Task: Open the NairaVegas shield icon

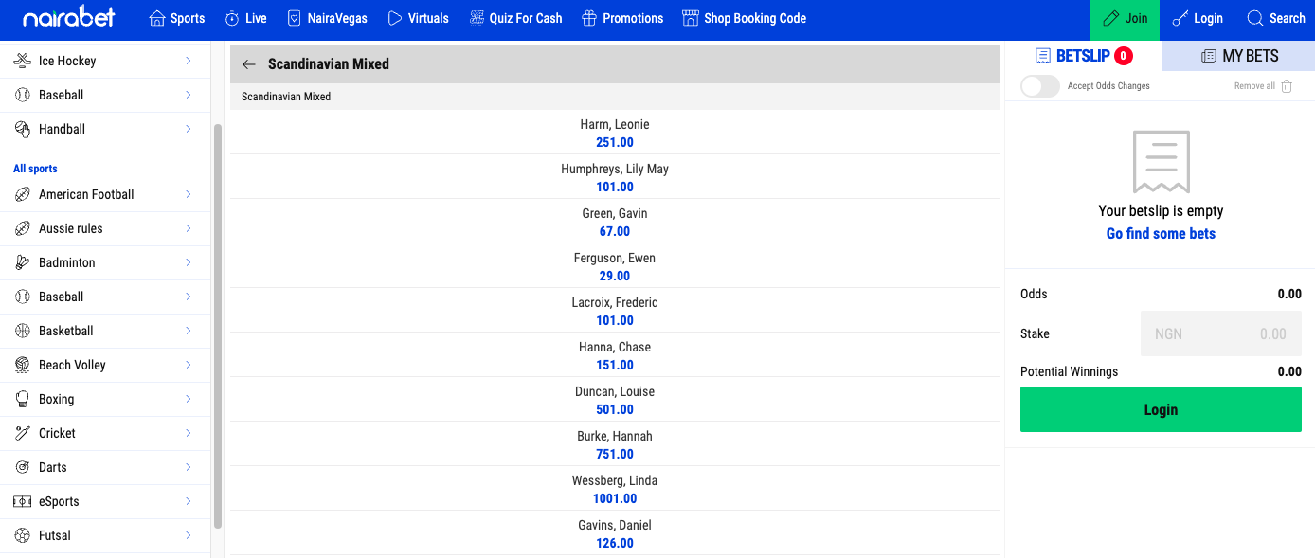Action: pyautogui.click(x=294, y=18)
